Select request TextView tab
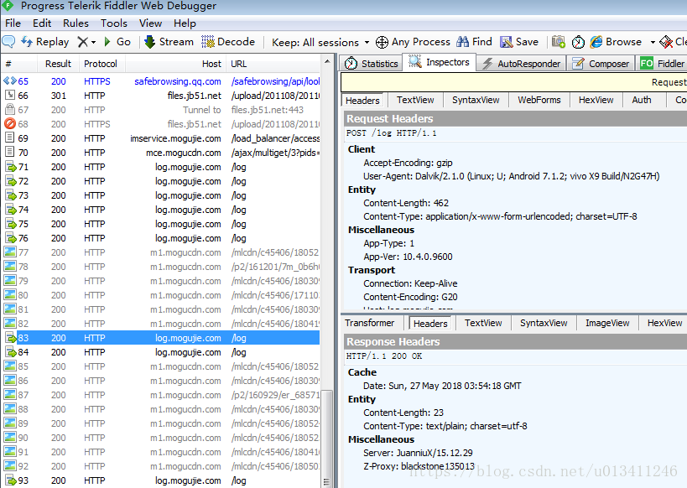The width and height of the screenshot is (687, 488). click(x=415, y=100)
